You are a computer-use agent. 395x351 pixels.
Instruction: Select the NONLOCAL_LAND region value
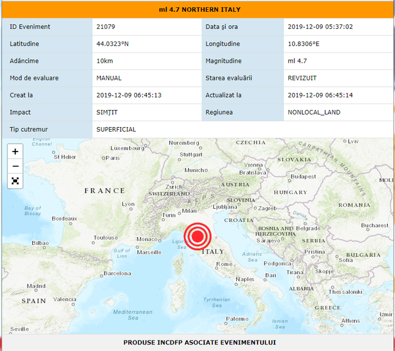coord(314,113)
